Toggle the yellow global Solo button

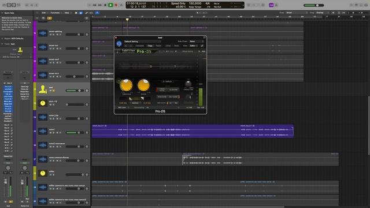click(x=50, y=18)
